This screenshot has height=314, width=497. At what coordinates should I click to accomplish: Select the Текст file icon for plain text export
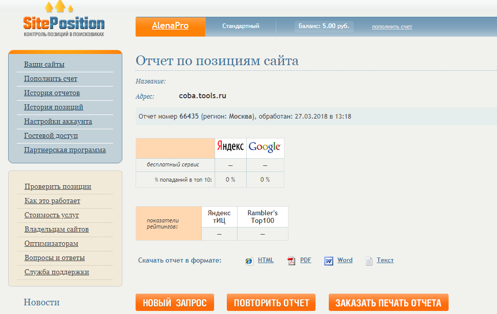(x=368, y=260)
